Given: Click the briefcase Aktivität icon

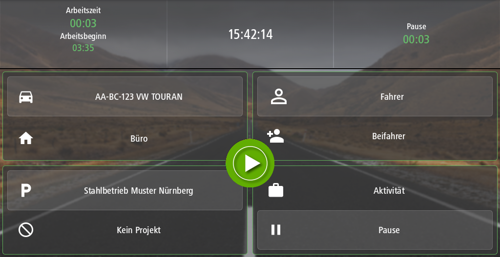Looking at the screenshot, I should point(276,190).
